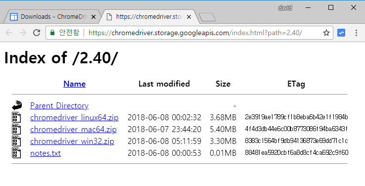Click the binary file icon next to chromedriver_linux64.zip
Viewport: 365px width, 186px height.
[x=16, y=117]
